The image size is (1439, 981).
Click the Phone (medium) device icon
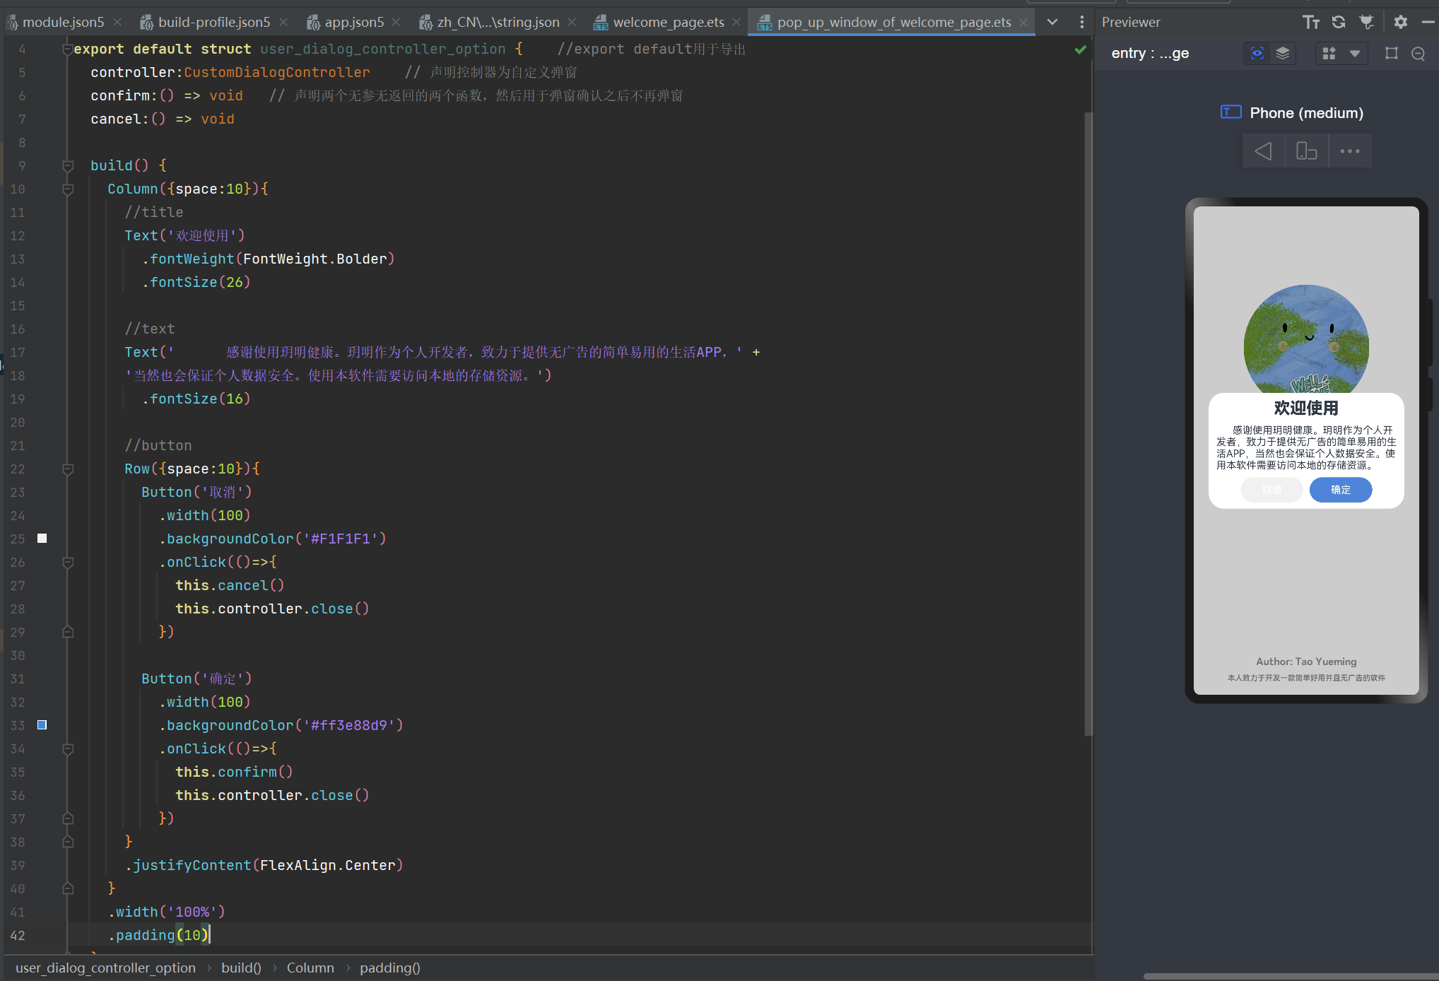point(1231,112)
